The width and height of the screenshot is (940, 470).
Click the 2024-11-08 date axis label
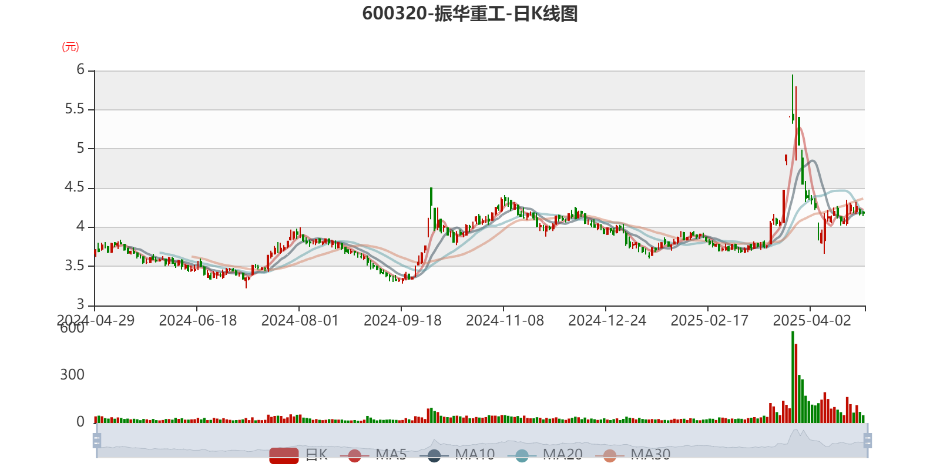[x=505, y=320]
